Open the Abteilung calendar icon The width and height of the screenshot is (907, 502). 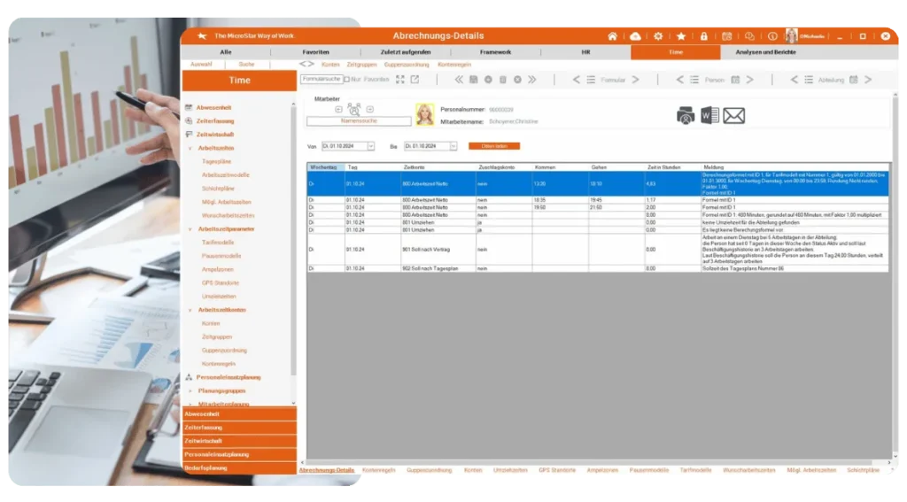[x=853, y=79]
